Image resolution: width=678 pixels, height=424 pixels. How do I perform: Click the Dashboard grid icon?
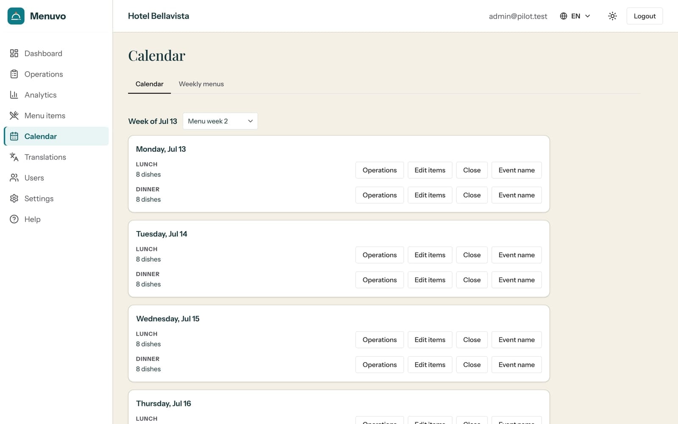pyautogui.click(x=14, y=53)
